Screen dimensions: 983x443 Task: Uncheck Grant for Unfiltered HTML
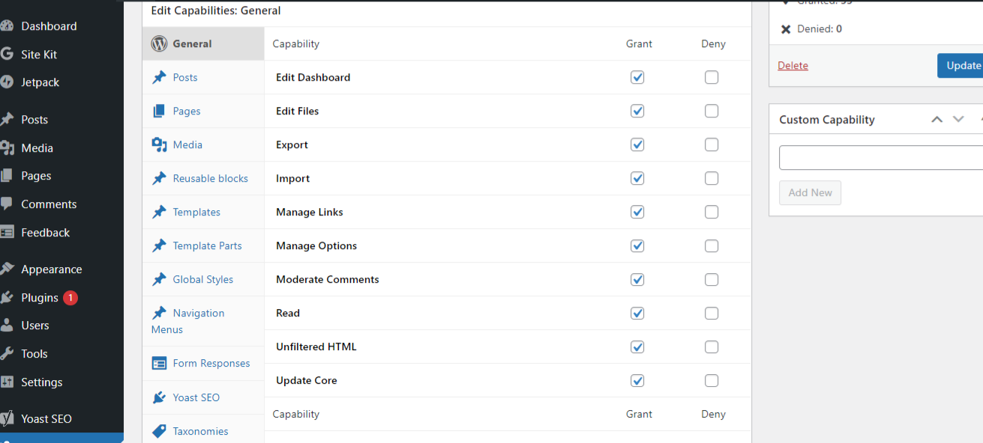637,346
